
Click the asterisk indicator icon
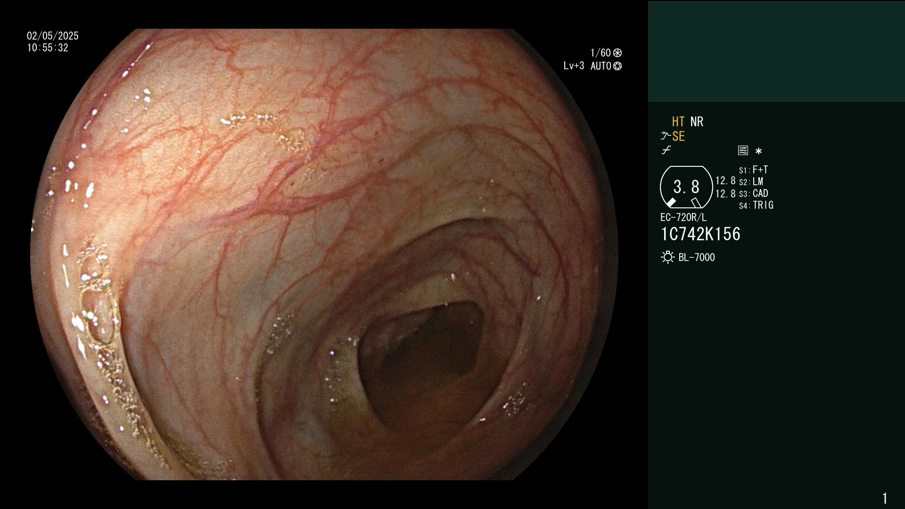click(758, 151)
